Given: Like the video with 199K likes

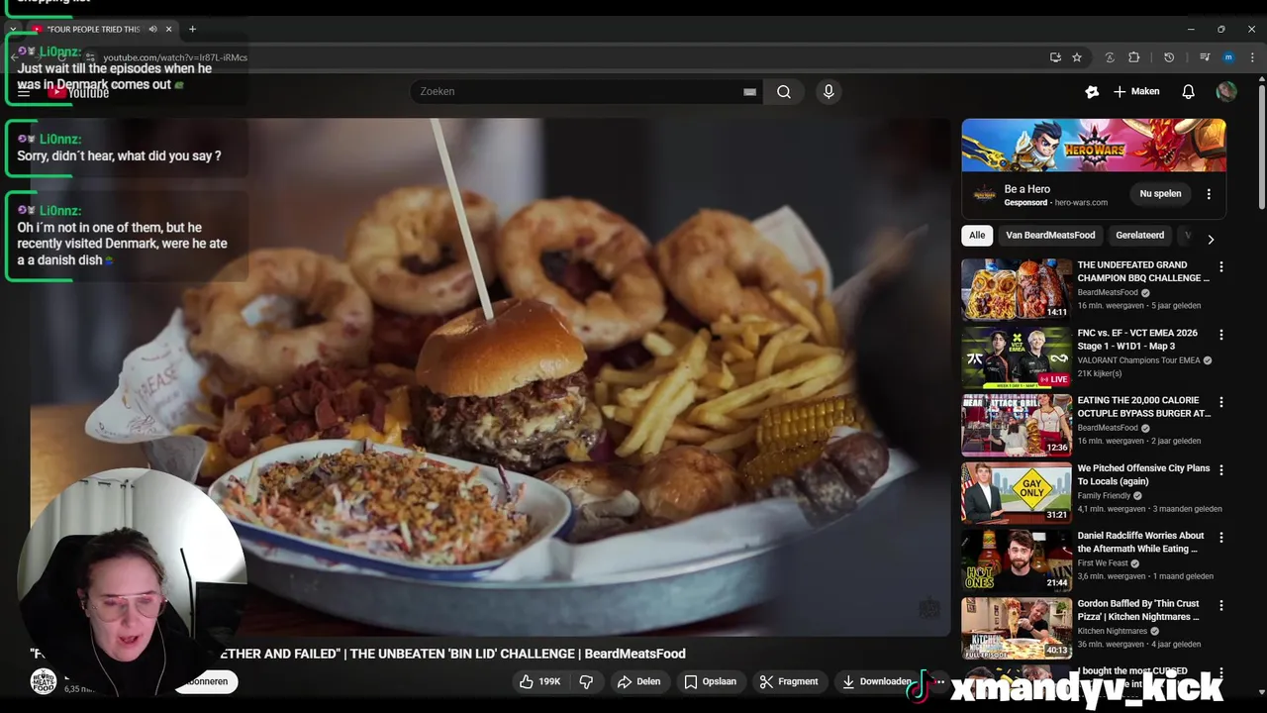Looking at the screenshot, I should (x=539, y=681).
